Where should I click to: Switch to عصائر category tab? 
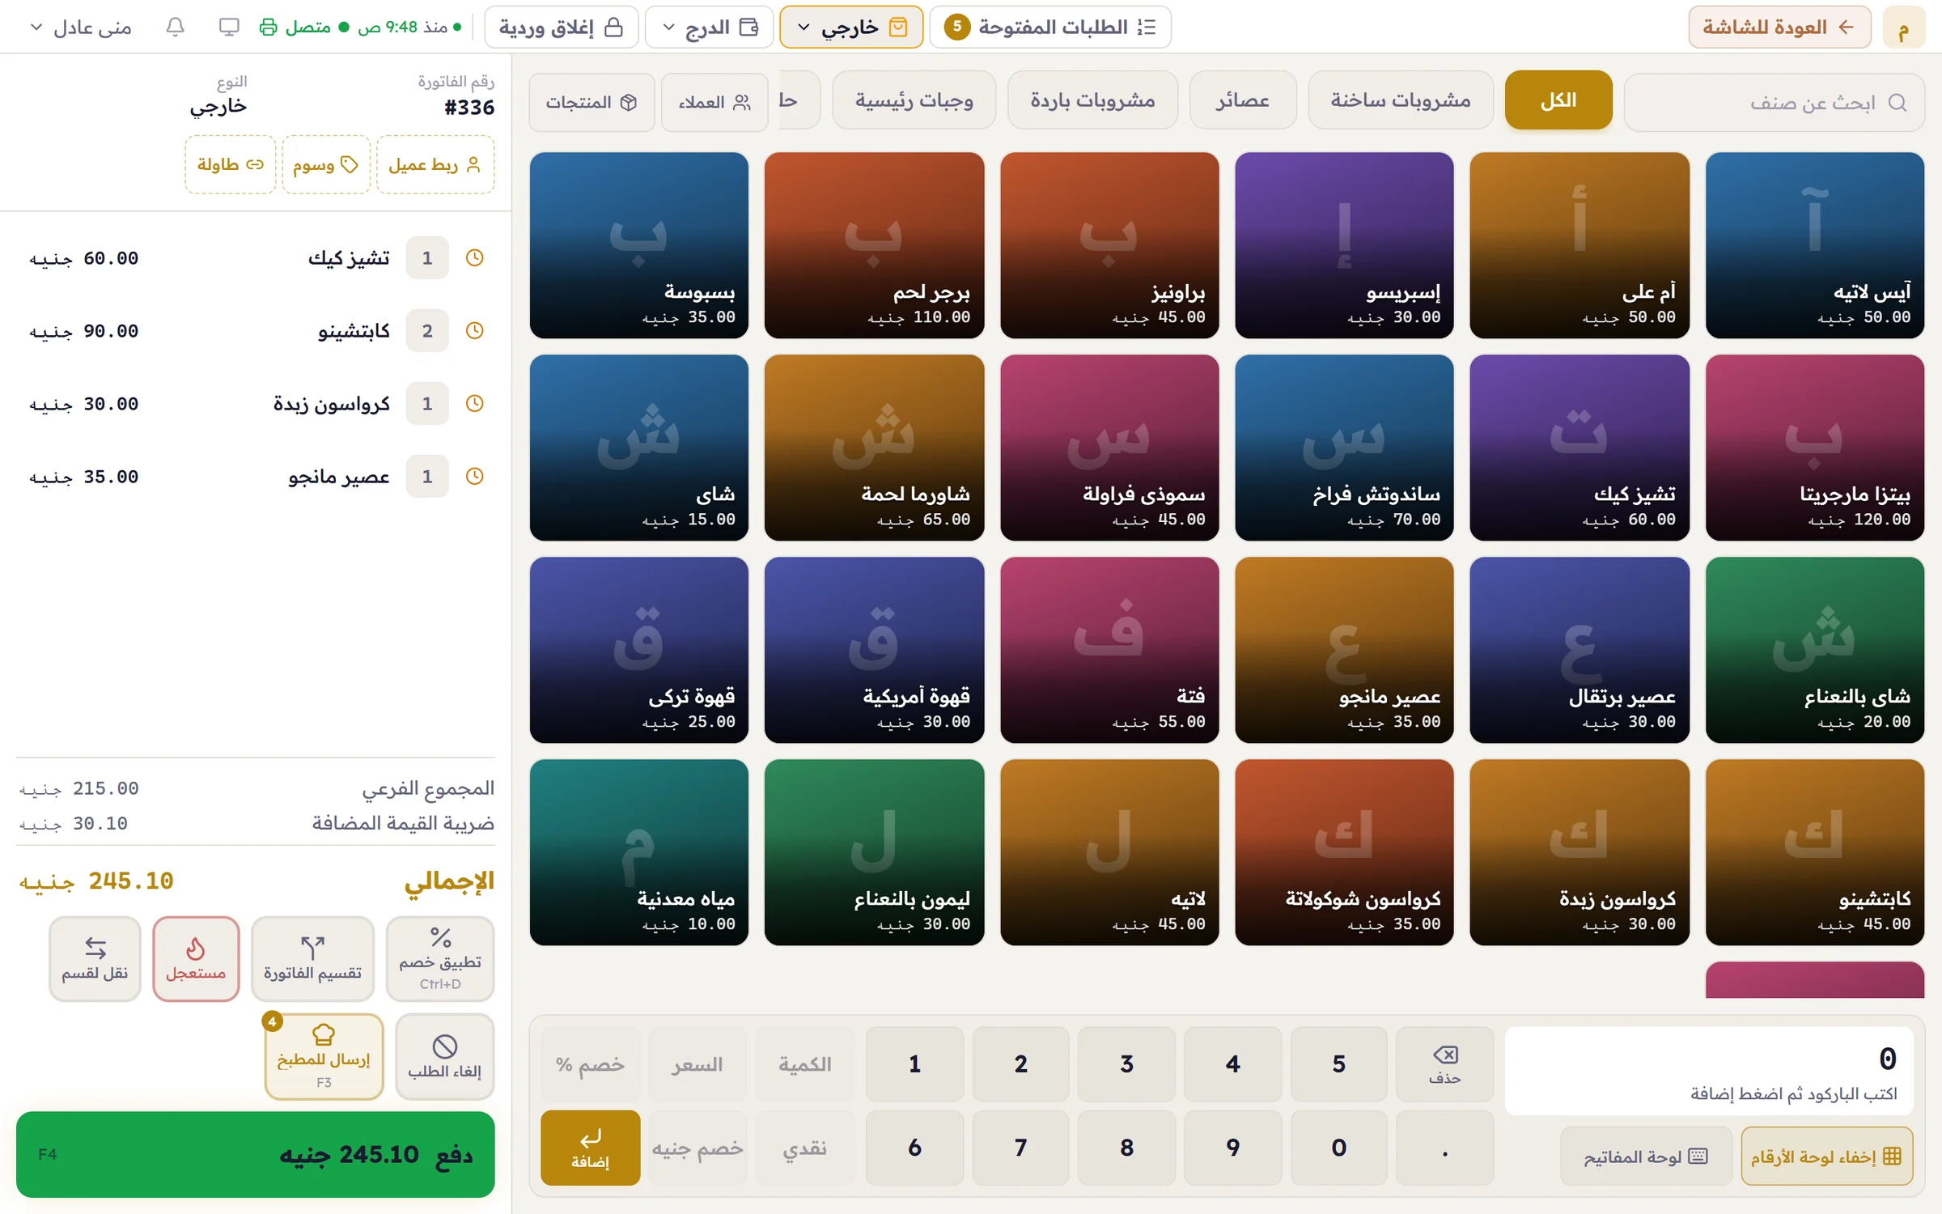tap(1243, 100)
